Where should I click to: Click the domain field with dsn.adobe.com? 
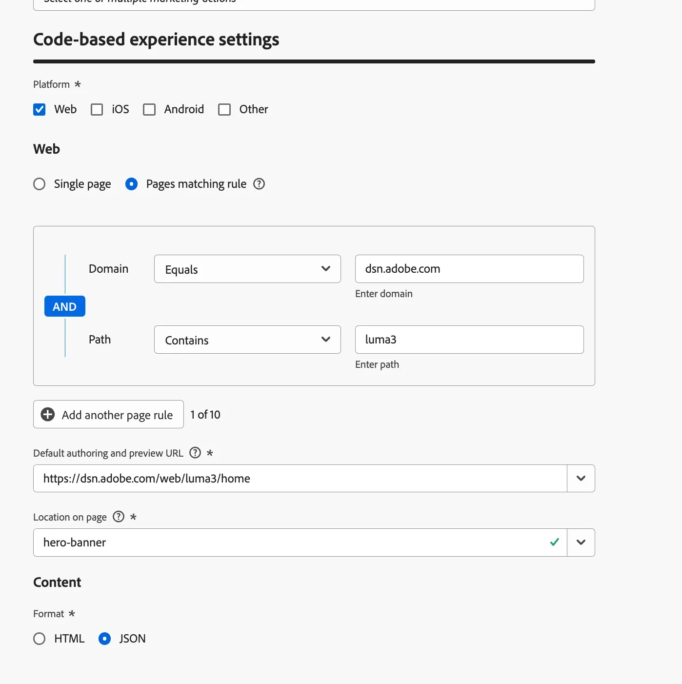pos(469,269)
